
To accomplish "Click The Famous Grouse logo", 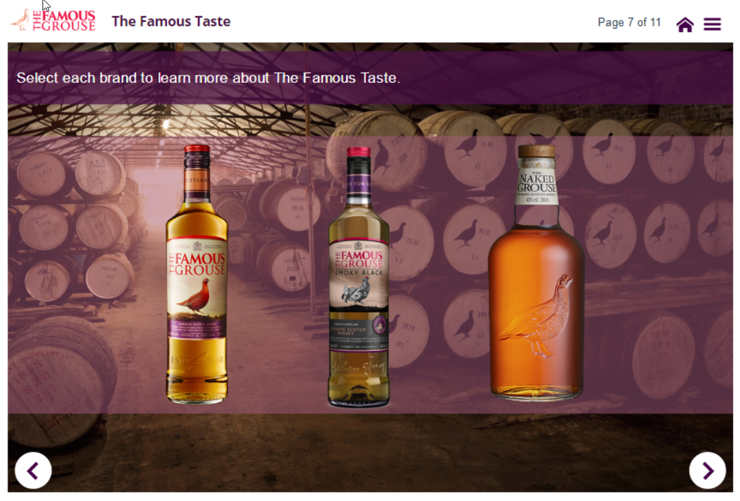I will point(53,21).
